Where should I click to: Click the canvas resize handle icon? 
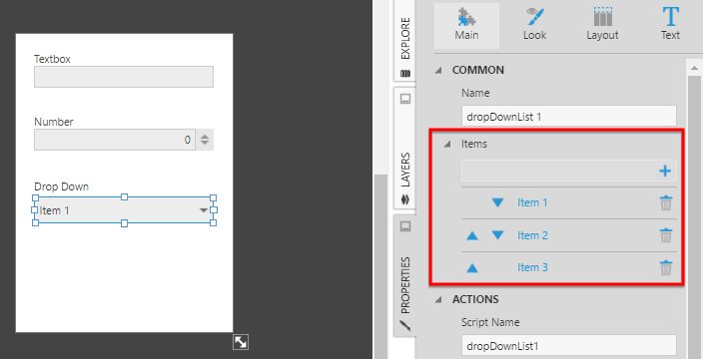pos(241,342)
